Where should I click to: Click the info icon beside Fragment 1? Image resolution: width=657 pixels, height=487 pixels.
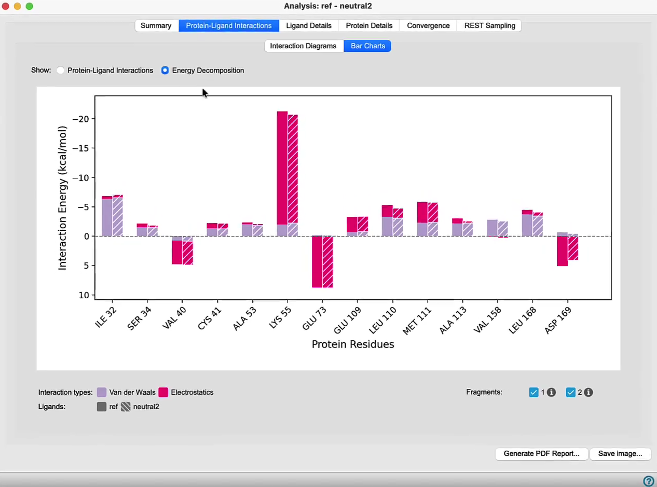coord(551,393)
